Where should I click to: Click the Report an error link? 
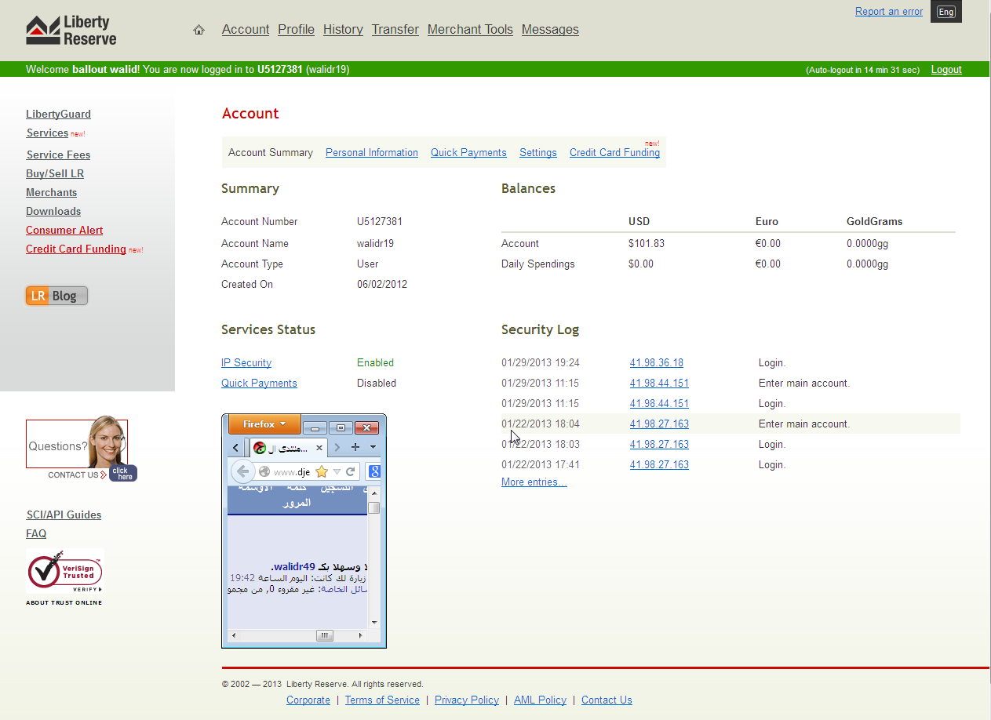889,12
